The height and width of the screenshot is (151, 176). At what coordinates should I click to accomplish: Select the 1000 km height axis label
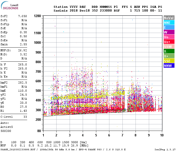pyautogui.click(x=37, y=43)
